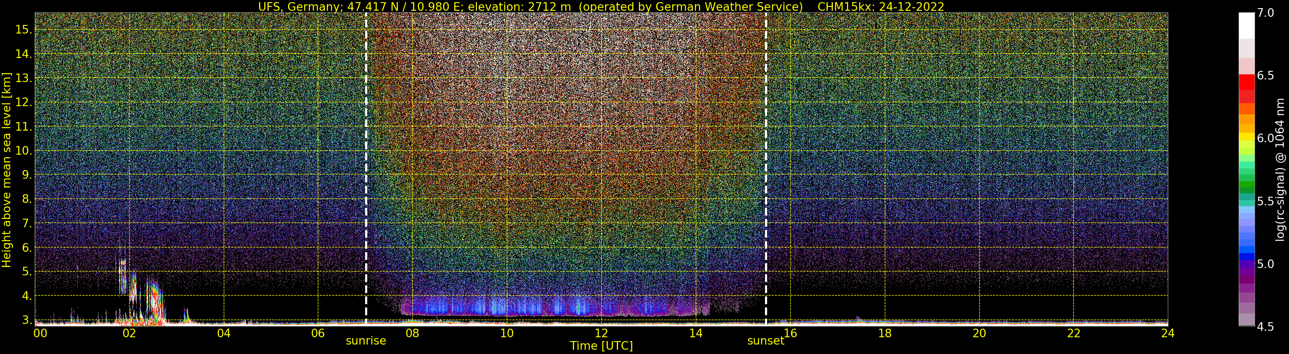Click the '20' time axis tick label
Viewport: 1289px width, 354px height.
[x=979, y=333]
